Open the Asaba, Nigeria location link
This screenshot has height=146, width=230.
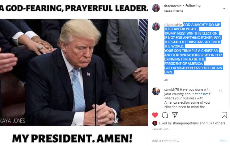tap(173, 11)
